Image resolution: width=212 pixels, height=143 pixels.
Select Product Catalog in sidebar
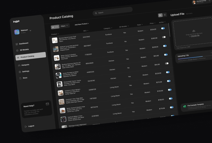coord(31,56)
